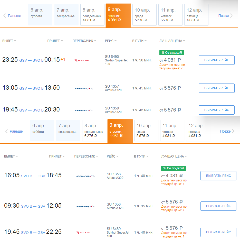Sort top table by ВЫЛЕТ column
The height and width of the screenshot is (240, 240).
[9, 41]
